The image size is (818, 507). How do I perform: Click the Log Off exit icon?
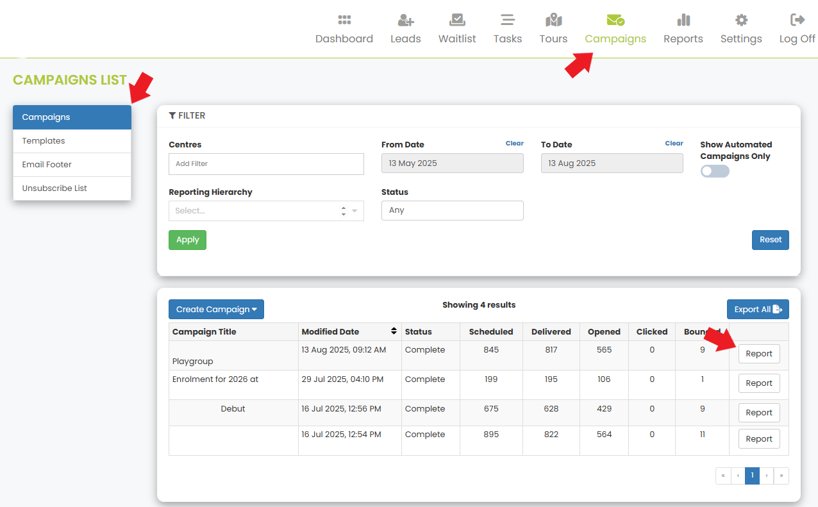pyautogui.click(x=797, y=20)
